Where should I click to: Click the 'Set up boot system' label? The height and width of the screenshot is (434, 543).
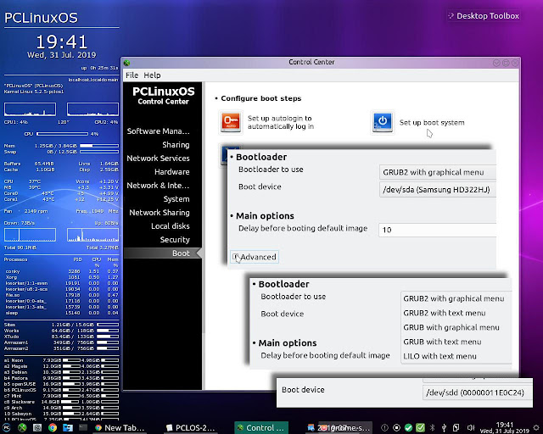[432, 123]
